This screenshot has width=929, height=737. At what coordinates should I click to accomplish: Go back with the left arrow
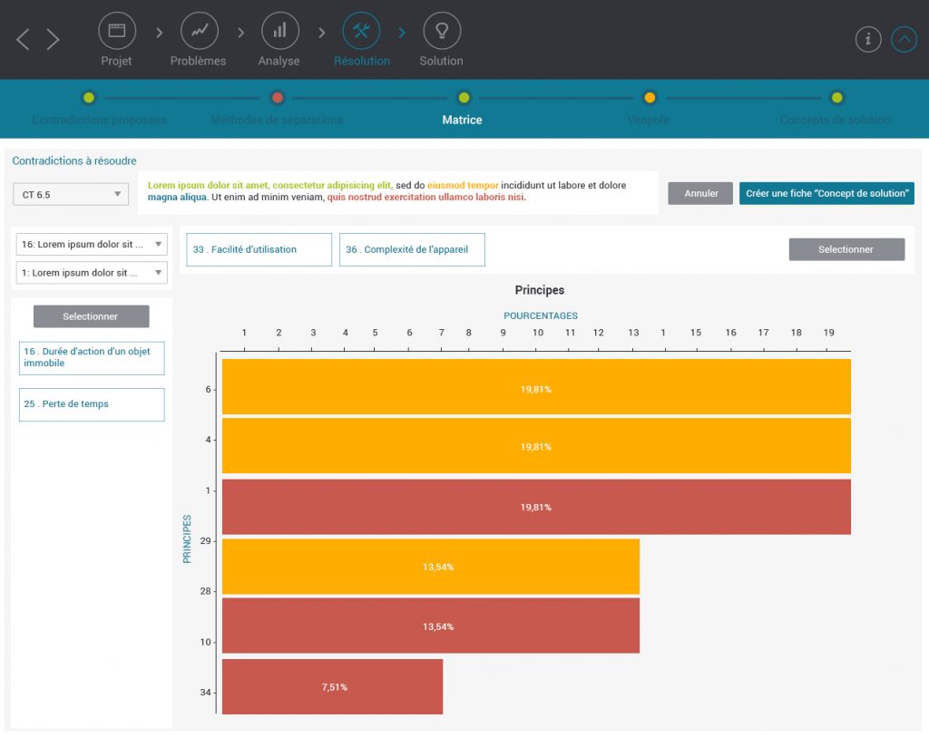coord(23,40)
